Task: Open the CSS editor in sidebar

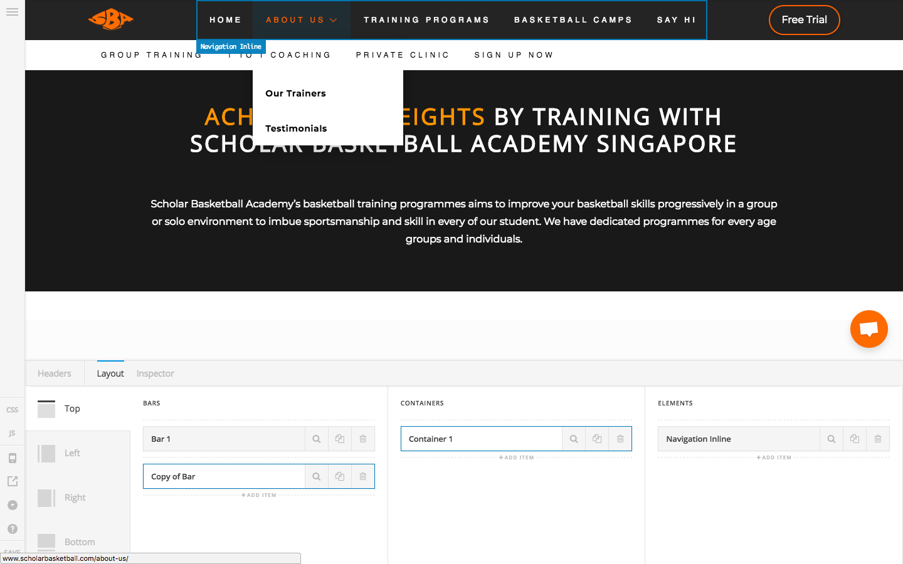Action: pyautogui.click(x=12, y=410)
